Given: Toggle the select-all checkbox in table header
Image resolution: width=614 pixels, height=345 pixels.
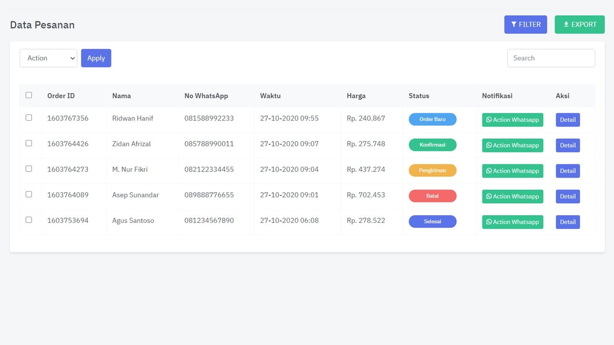Looking at the screenshot, I should [x=29, y=95].
